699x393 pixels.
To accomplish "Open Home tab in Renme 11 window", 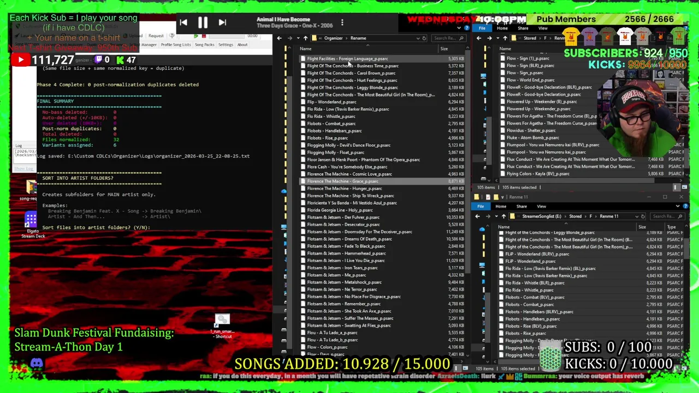I will coord(501,206).
